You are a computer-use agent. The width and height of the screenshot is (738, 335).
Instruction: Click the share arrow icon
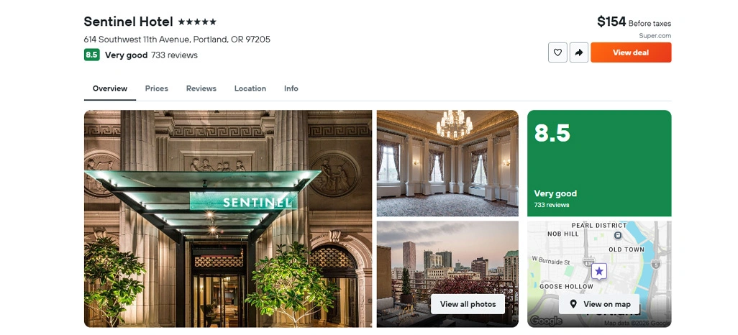click(x=579, y=52)
